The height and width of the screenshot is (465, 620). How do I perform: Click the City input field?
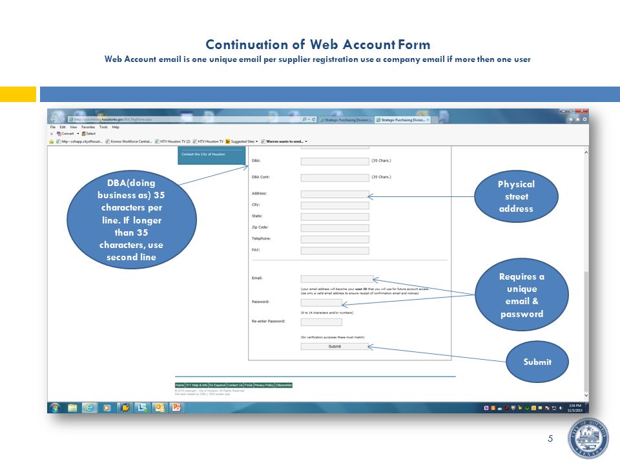point(335,205)
